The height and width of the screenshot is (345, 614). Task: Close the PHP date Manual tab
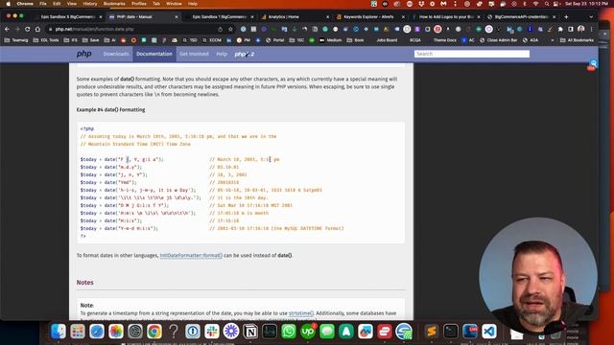[177, 17]
